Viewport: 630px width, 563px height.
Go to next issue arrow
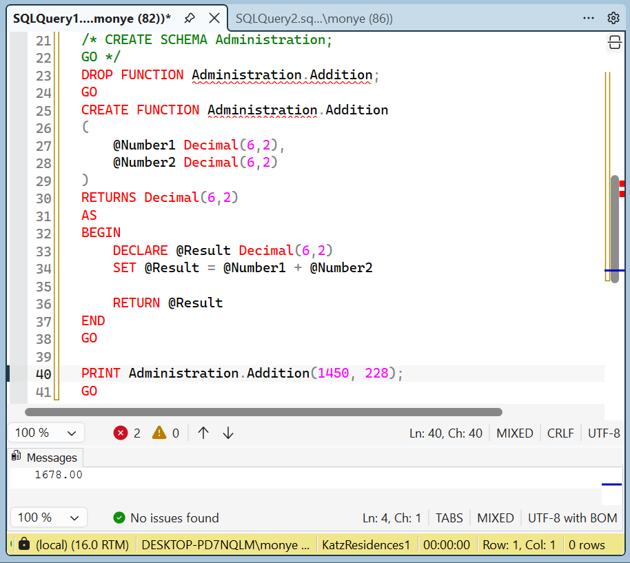(228, 433)
